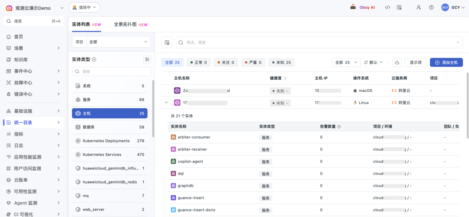The height and width of the screenshot is (217, 469).
Task: Filter by 关注 0 status
Action: pos(226,62)
